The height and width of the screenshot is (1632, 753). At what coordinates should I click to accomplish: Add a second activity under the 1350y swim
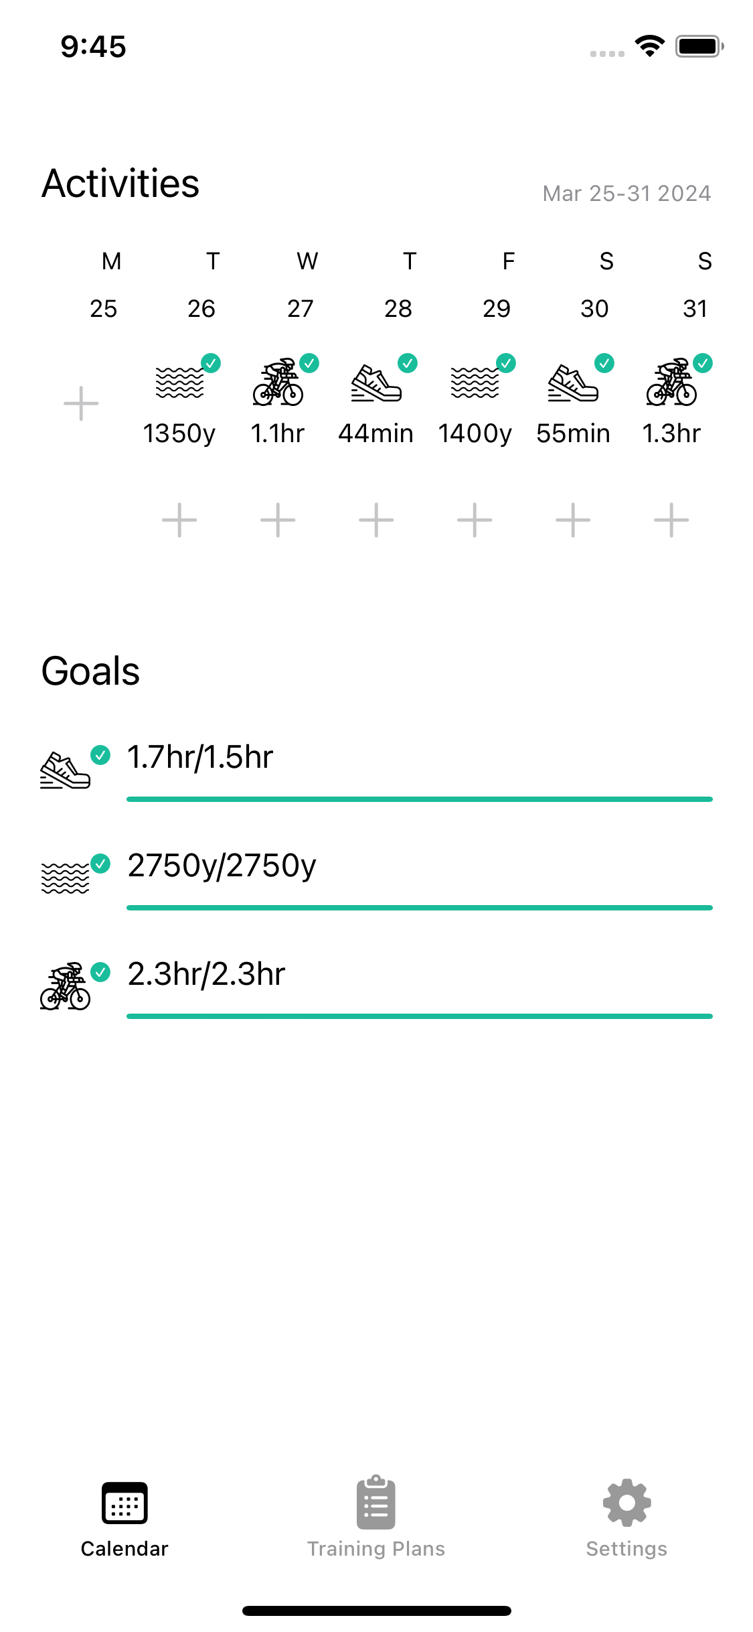pyautogui.click(x=179, y=520)
